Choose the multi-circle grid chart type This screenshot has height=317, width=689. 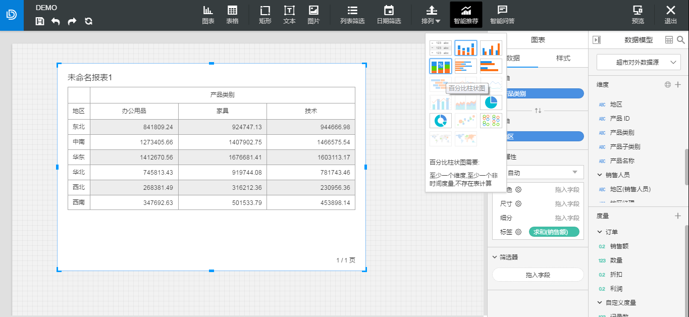491,121
